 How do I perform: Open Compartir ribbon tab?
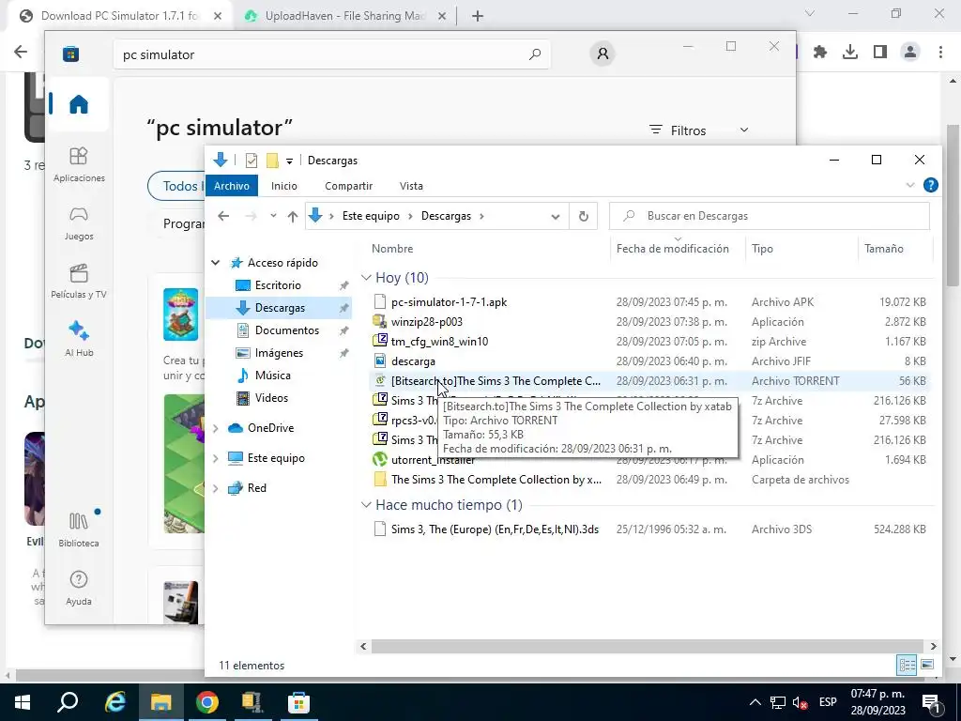349,186
